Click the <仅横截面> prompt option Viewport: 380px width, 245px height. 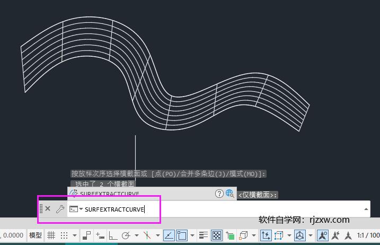click(258, 195)
